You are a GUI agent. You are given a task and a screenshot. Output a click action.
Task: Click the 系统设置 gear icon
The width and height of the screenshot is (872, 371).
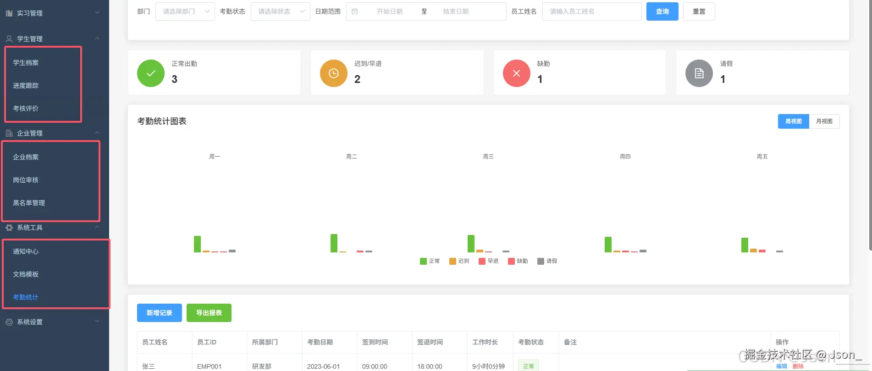(x=9, y=322)
